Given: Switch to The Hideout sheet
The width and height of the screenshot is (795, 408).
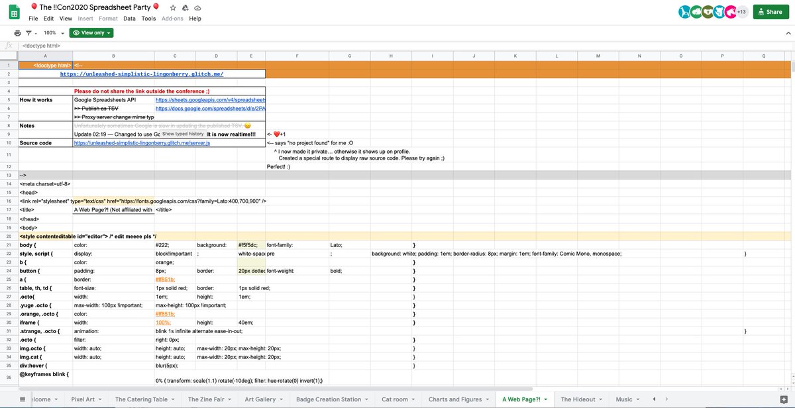Looking at the screenshot, I should pyautogui.click(x=579, y=399).
